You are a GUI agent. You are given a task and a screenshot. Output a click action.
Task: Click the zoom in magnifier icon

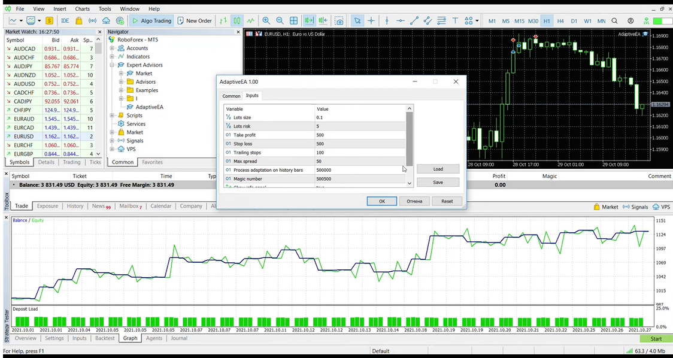click(x=266, y=20)
